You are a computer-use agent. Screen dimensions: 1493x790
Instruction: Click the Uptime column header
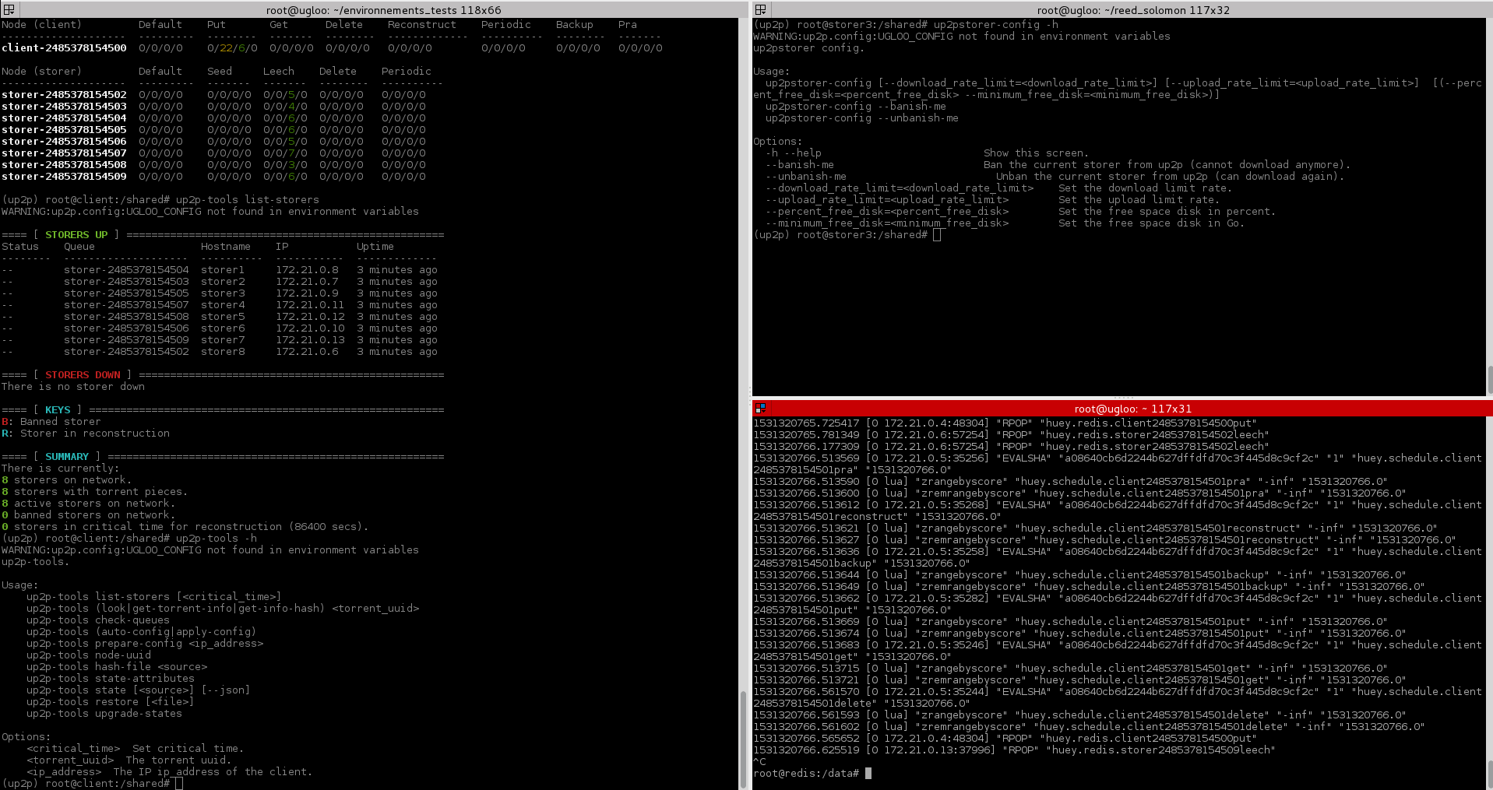[x=375, y=247]
